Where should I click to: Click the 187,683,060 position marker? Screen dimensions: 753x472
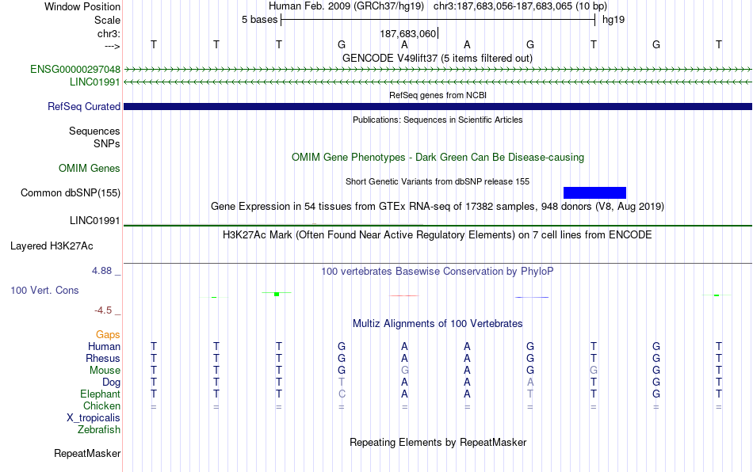click(408, 33)
